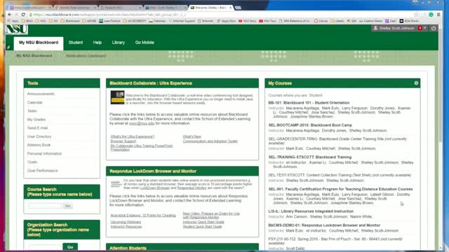Click the page vertical scrollbar
This screenshot has height=252, width=449.
(x=441, y=137)
